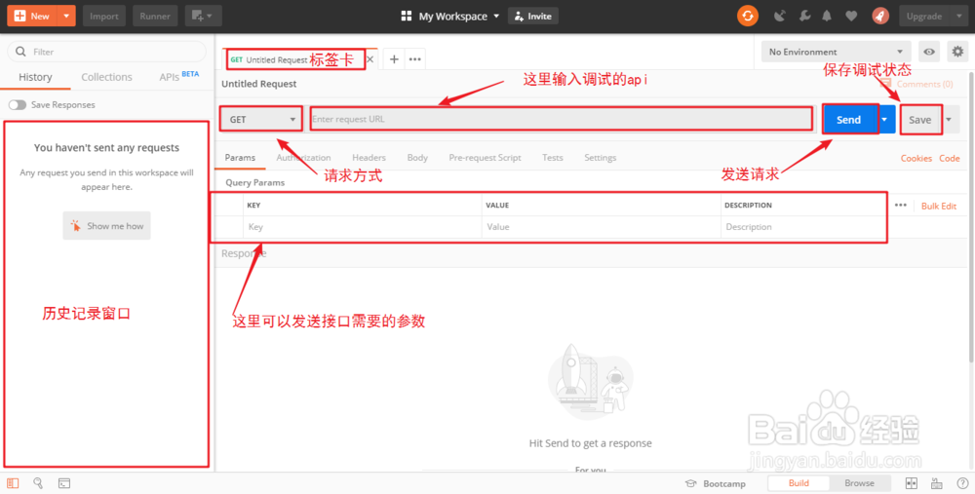
Task: Open Bootcamp in the status bar
Action: point(715,483)
